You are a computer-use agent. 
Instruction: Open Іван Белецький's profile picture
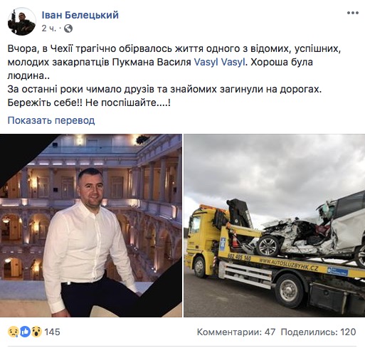point(22,21)
